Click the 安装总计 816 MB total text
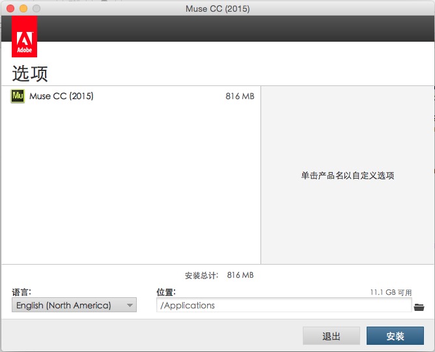435x352 pixels. [219, 275]
